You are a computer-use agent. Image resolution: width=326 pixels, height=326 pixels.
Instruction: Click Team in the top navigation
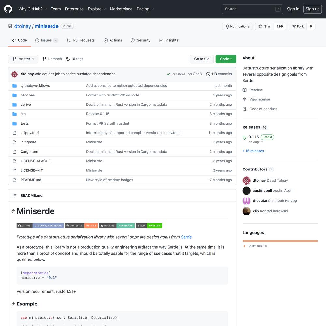56,9
